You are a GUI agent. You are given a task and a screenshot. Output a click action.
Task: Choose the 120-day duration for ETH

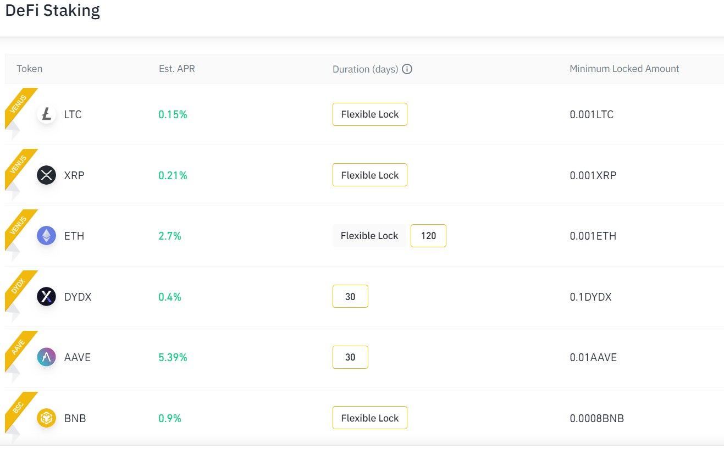tap(428, 236)
